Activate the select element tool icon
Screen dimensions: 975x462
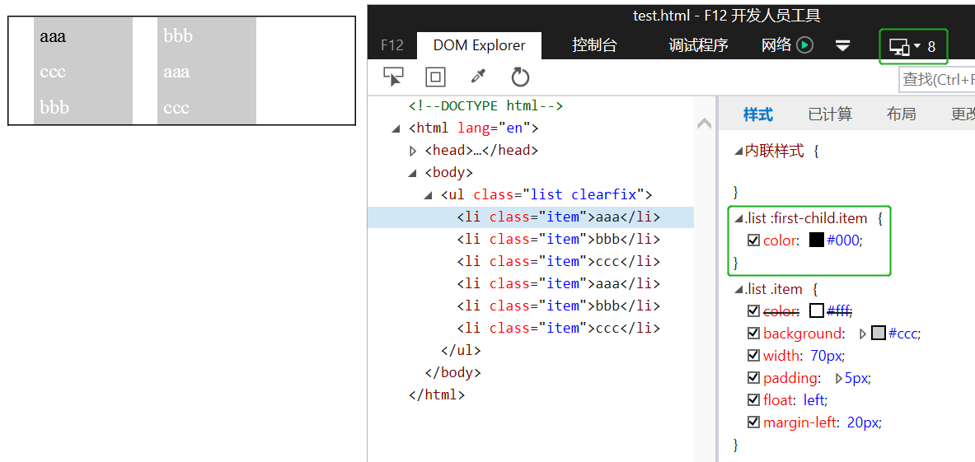(394, 77)
